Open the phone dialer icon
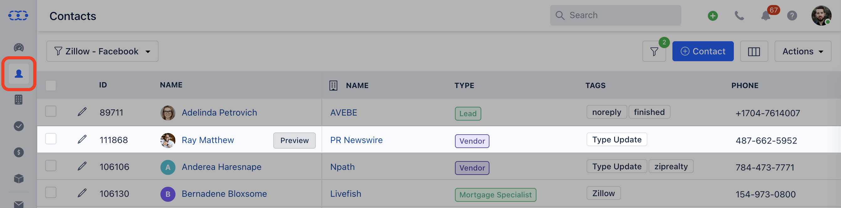Viewport: 841px width, 208px height. 739,16
